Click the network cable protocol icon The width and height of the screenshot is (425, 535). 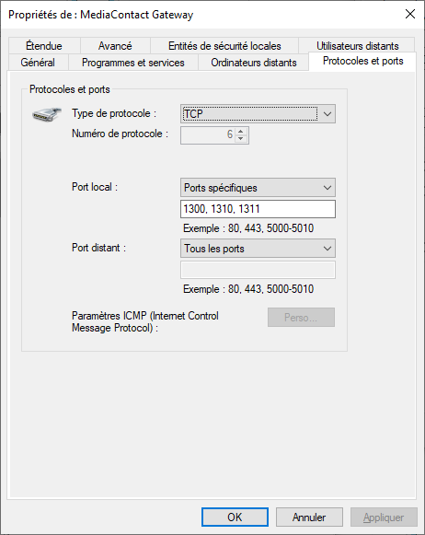tap(47, 114)
